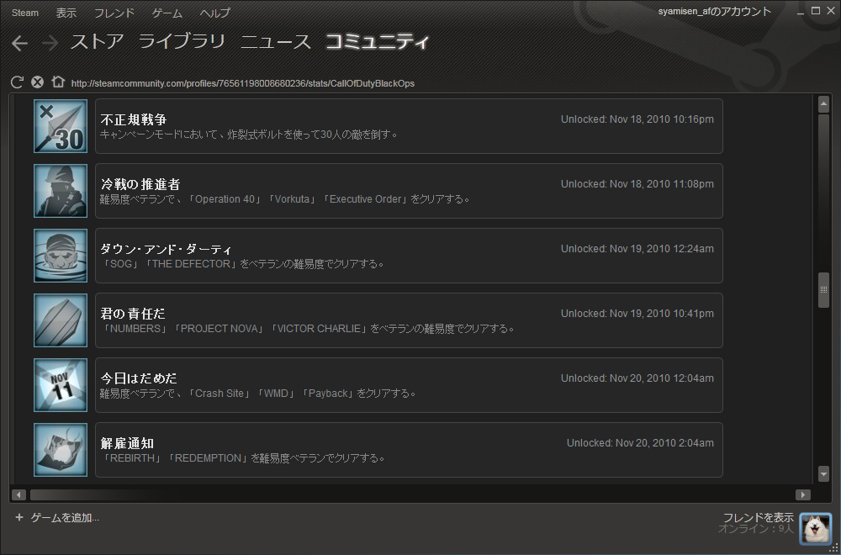The height and width of the screenshot is (555, 841).
Task: Switch to the ライブラリ tab
Action: tap(182, 42)
